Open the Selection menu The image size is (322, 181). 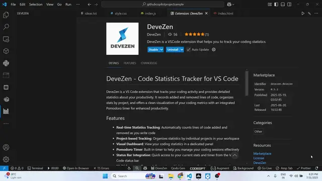coord(36,5)
